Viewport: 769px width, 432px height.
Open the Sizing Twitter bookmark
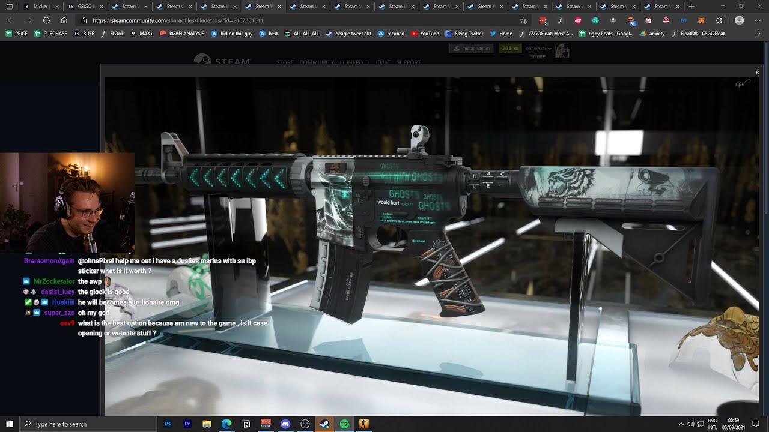pyautogui.click(x=464, y=34)
